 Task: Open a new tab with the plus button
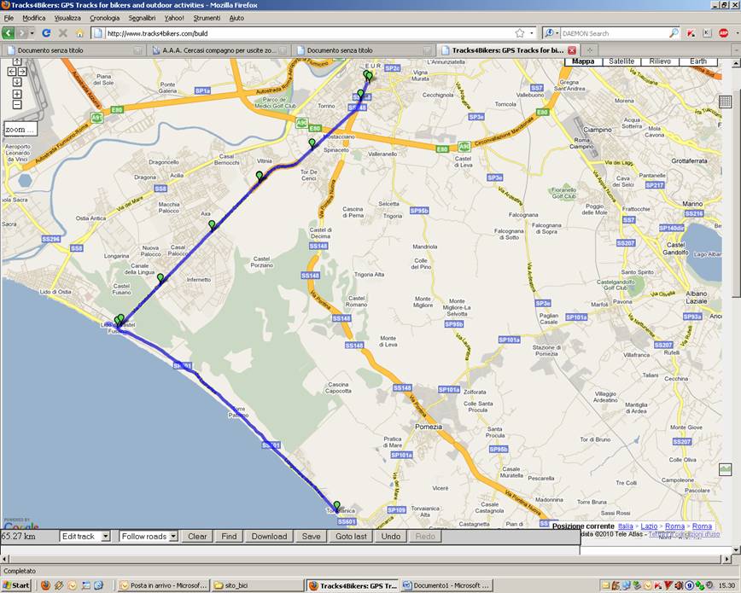pos(589,50)
